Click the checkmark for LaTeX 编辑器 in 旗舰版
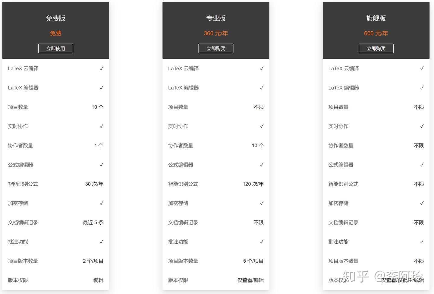 pos(422,87)
